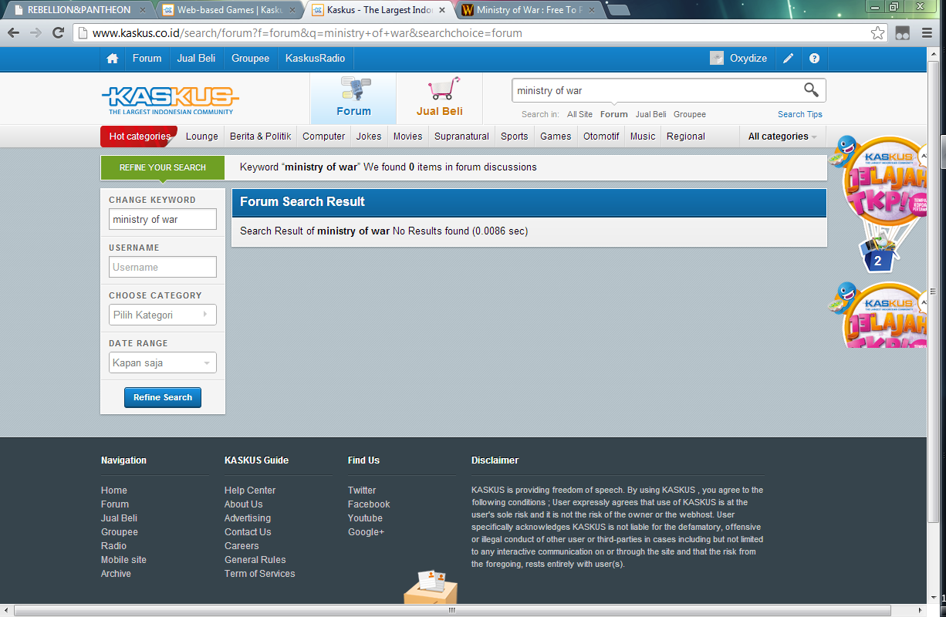The image size is (946, 617).
Task: Open the Kapan saja date range dropdown
Action: [163, 362]
